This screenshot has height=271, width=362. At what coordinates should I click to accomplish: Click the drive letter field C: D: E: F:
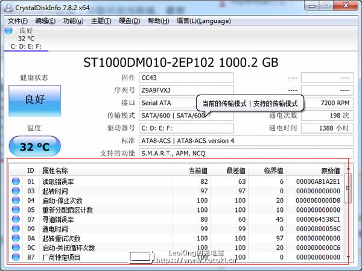pyautogui.click(x=186, y=128)
